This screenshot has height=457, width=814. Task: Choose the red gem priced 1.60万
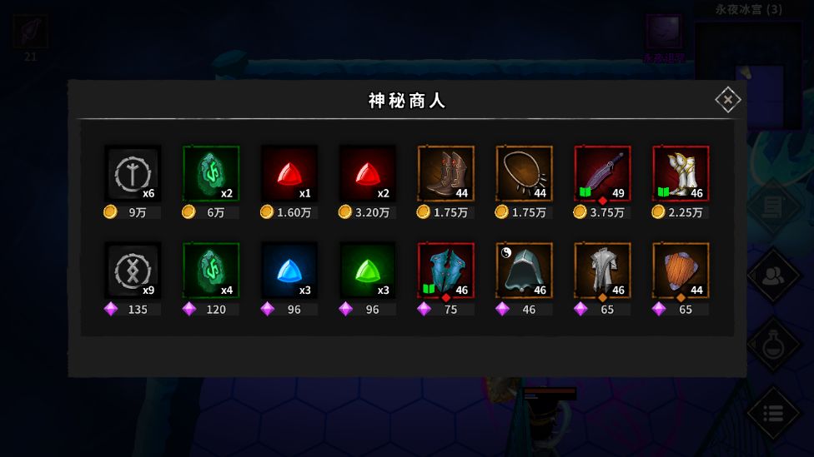pyautogui.click(x=289, y=173)
